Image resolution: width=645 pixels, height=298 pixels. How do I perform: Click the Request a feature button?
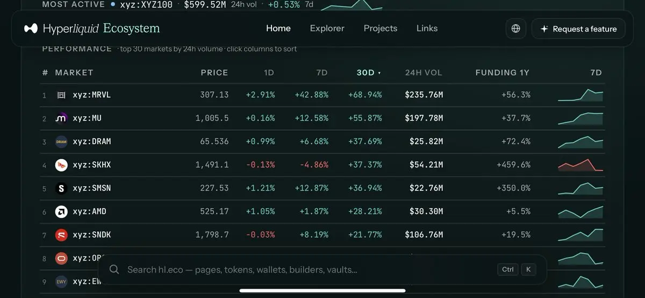tap(578, 29)
